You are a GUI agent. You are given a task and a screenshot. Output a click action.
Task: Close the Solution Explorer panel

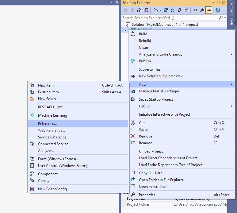click(224, 2)
